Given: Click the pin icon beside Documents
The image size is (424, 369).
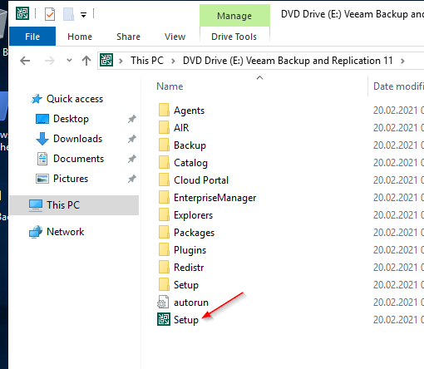Looking at the screenshot, I should [x=132, y=159].
